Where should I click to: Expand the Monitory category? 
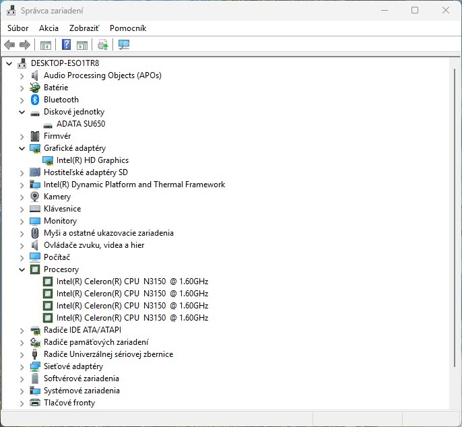click(x=22, y=222)
